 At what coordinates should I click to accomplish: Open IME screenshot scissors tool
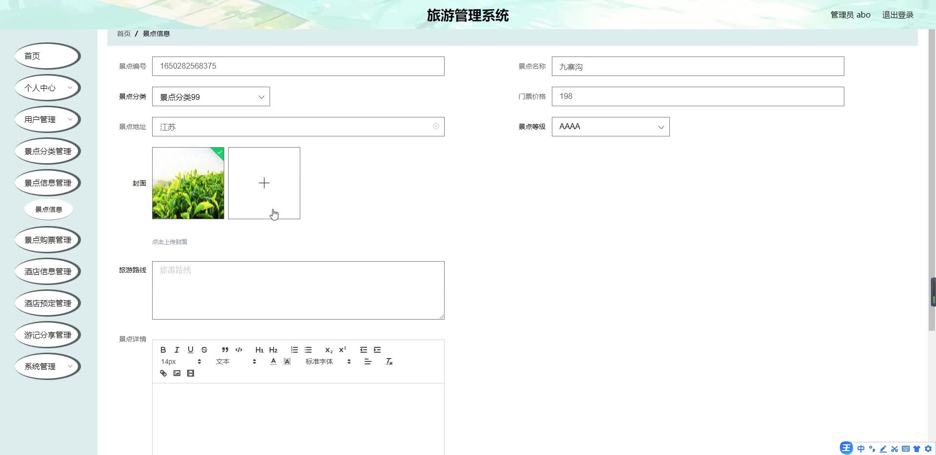point(895,449)
